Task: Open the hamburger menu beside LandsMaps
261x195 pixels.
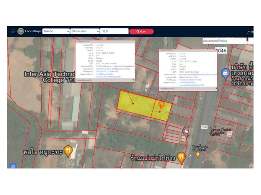Action: pyautogui.click(x=13, y=31)
